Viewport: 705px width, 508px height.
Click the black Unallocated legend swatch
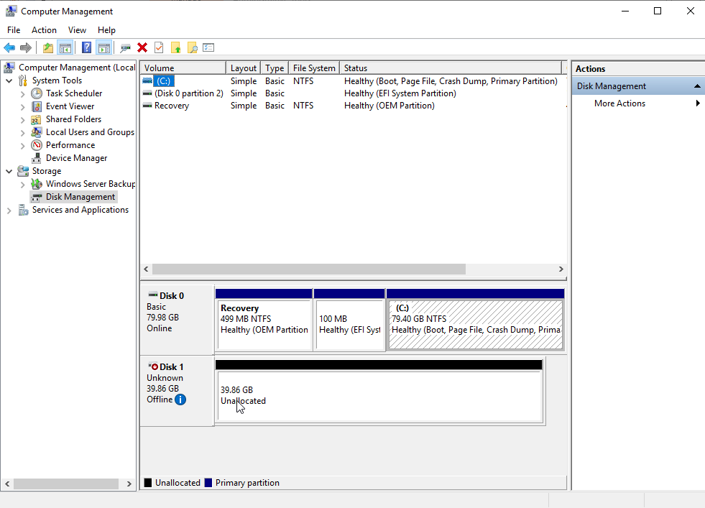click(x=148, y=483)
